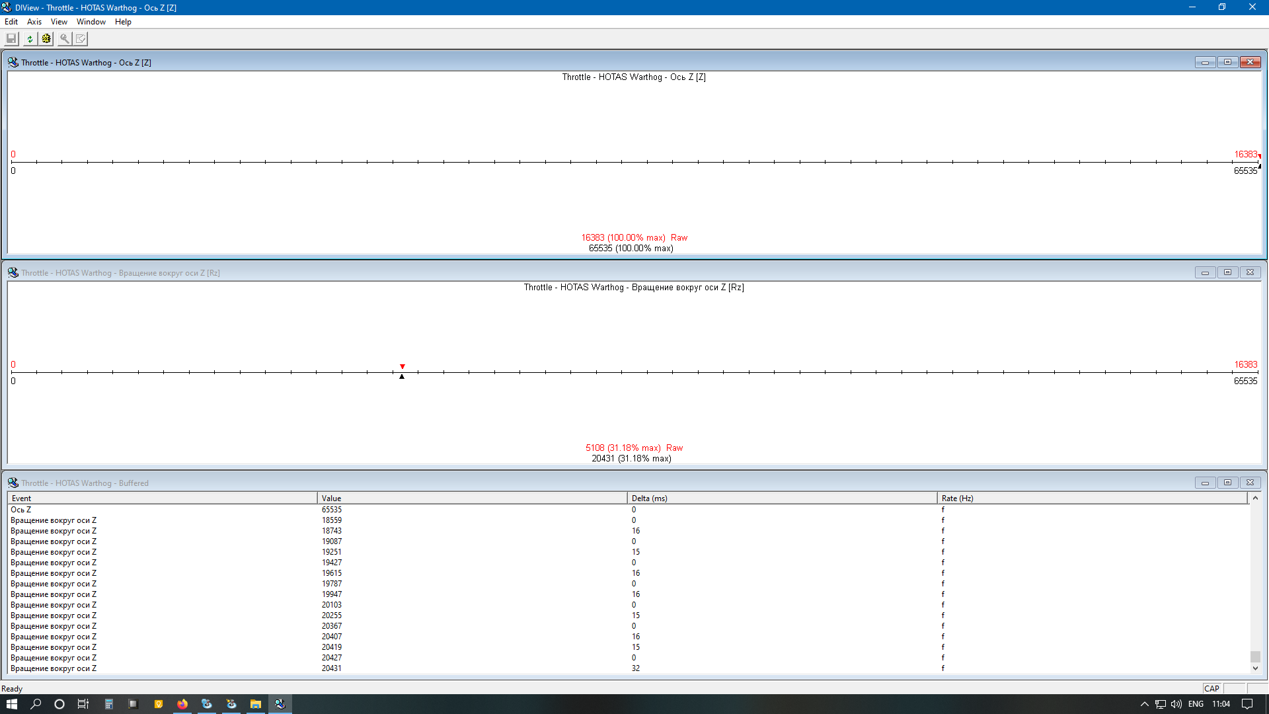Image resolution: width=1269 pixels, height=714 pixels.
Task: Click the Value column header
Action: coord(472,498)
